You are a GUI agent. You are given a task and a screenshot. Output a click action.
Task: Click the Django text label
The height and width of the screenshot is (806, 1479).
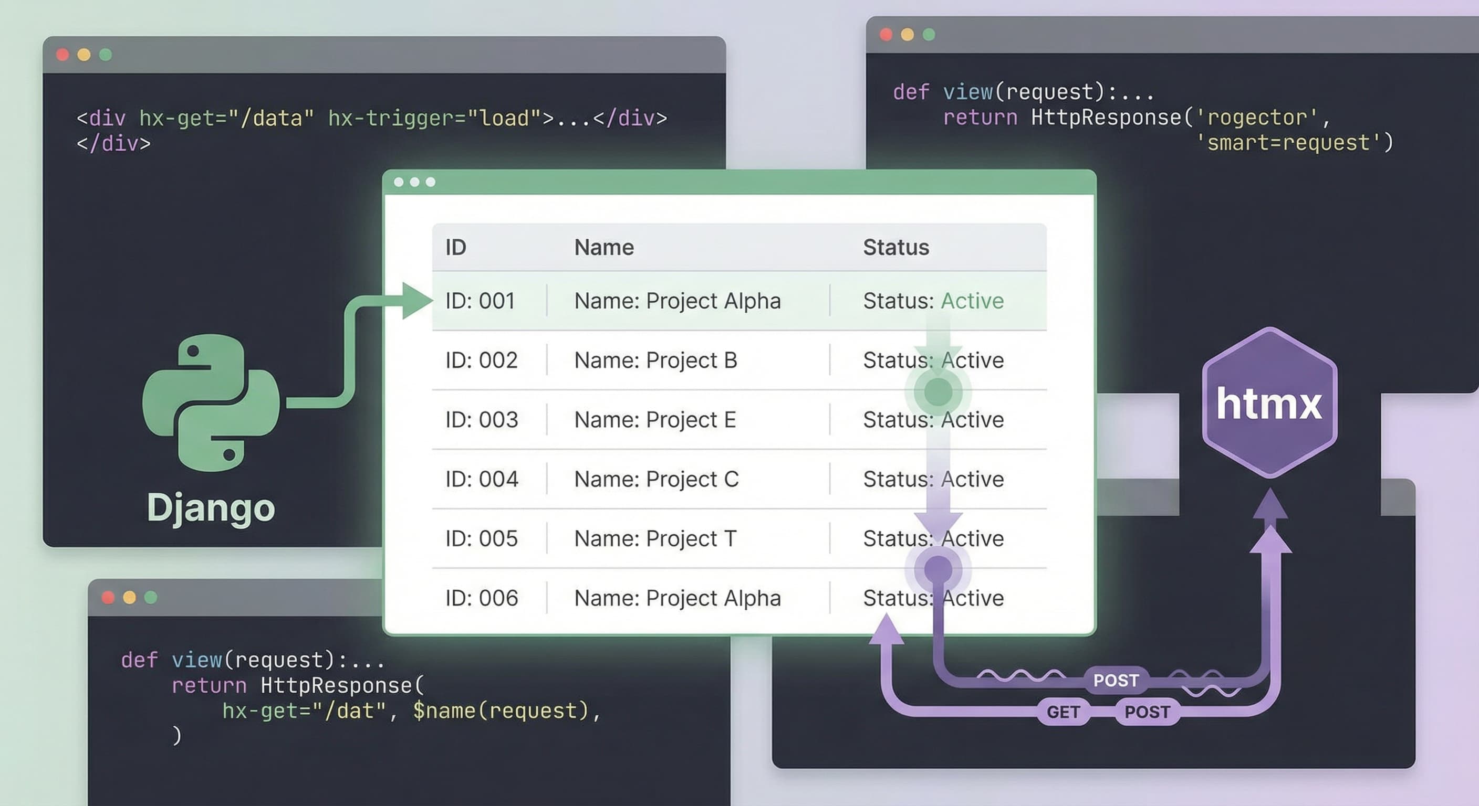click(211, 508)
